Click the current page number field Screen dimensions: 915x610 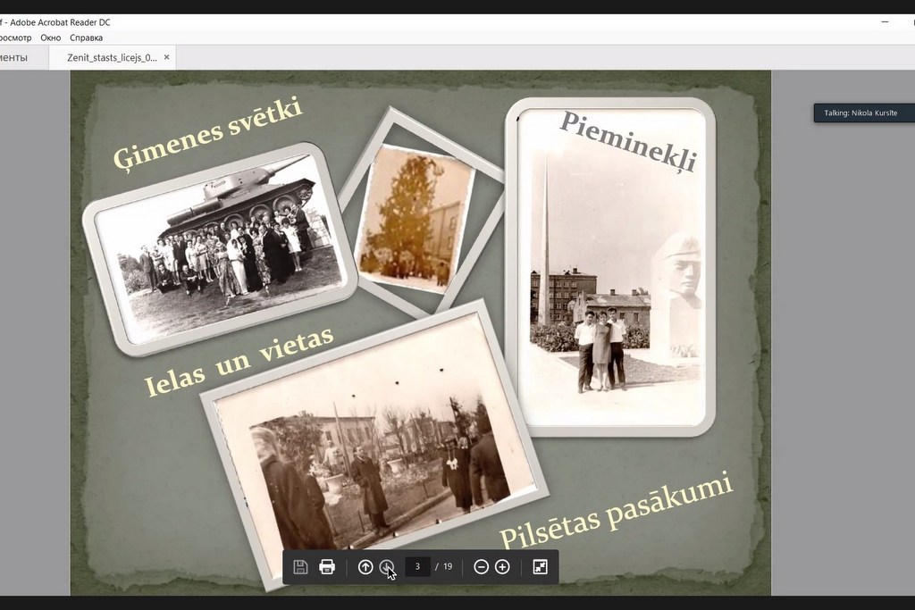point(417,567)
